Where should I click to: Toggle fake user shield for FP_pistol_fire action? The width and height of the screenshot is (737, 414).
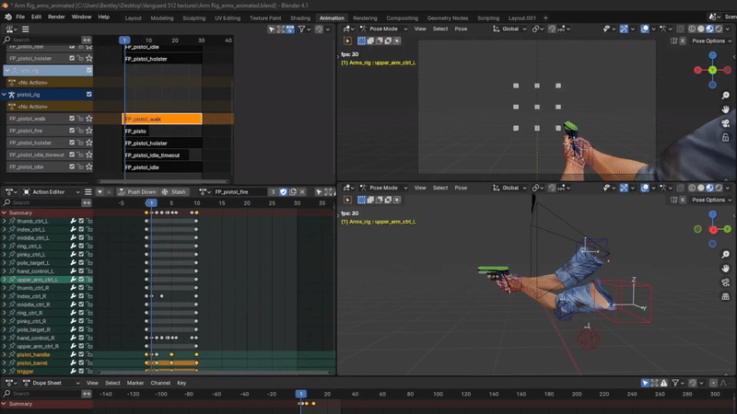click(285, 191)
